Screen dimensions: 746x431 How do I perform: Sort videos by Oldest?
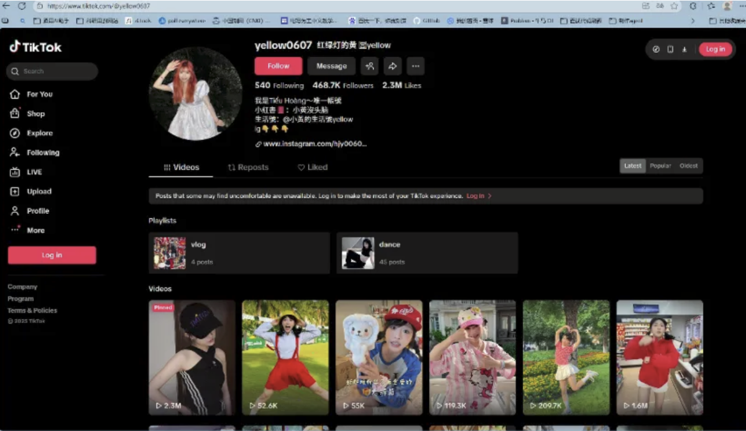[x=688, y=166]
